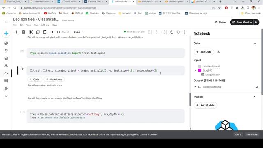Go back in browser history
Image resolution: width=263 pixels, height=148 pixels.
coord(4,8)
